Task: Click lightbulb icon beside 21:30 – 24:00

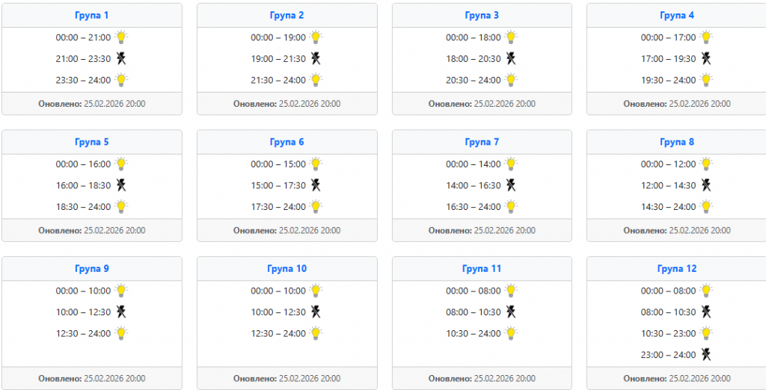Action: pyautogui.click(x=316, y=80)
